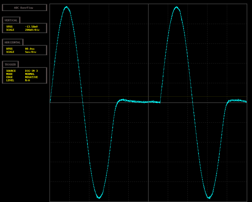
Task: Click the MODE label in Trigger panel
Action: [x=9, y=74]
